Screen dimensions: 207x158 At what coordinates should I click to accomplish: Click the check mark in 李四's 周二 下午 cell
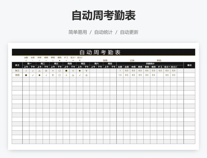click(x=46, y=75)
